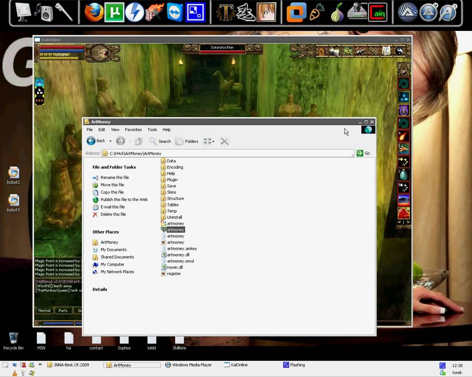This screenshot has width=472, height=377.
Task: Expand the Details section
Action: [100, 289]
